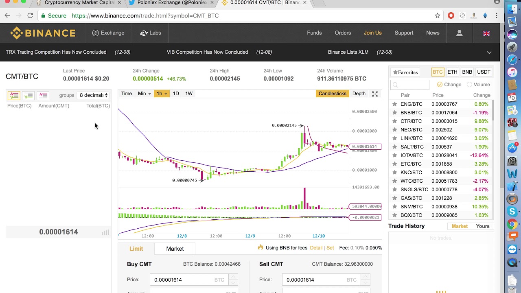Open the UK flag language selector
The image size is (521, 293).
486,33
